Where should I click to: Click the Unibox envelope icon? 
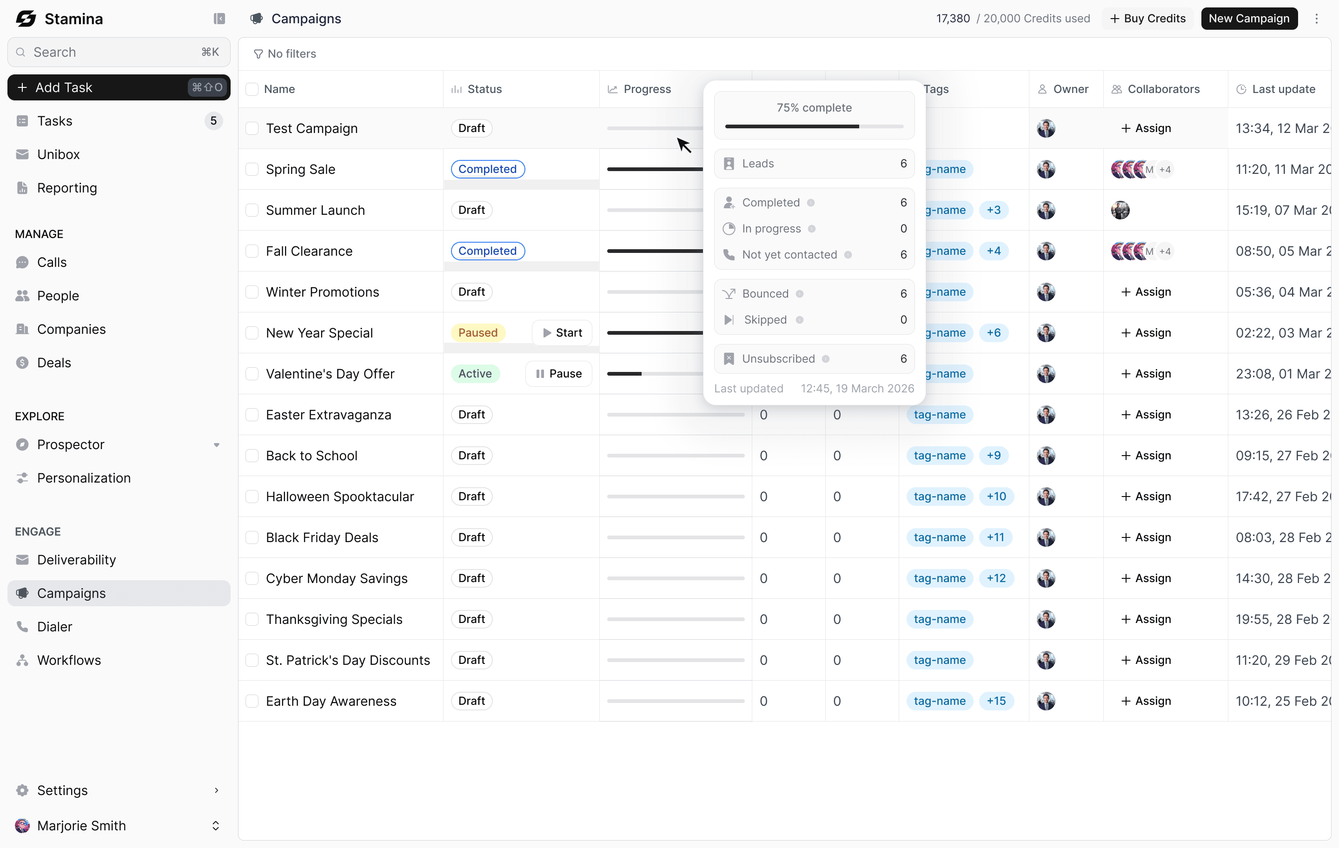(x=22, y=155)
